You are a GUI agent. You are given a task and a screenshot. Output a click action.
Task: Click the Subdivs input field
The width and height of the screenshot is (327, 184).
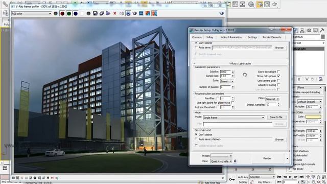225,72
